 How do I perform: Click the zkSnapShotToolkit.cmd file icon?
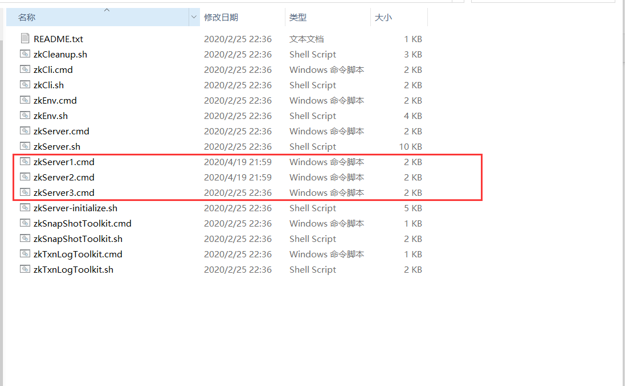24,223
